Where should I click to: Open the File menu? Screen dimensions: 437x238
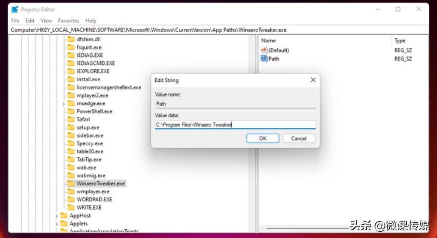pos(15,21)
